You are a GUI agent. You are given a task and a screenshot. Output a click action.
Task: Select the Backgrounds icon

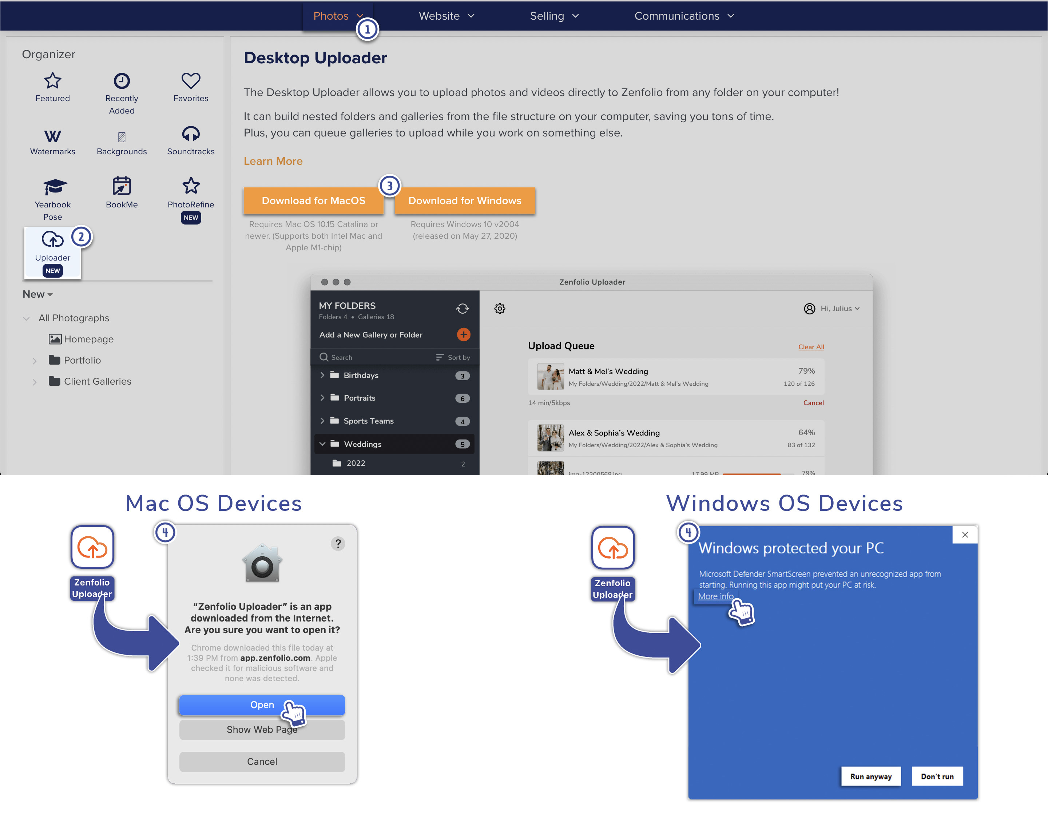[x=122, y=137]
